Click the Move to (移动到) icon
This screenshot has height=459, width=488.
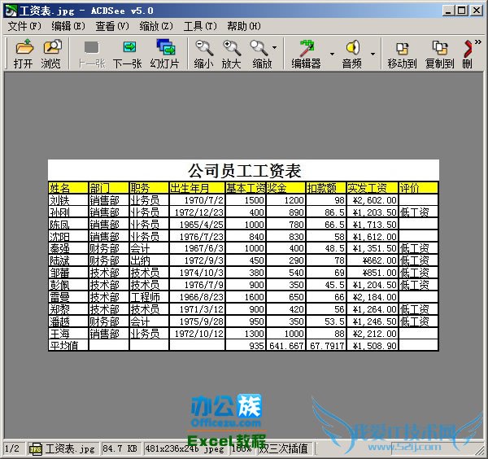(402, 48)
